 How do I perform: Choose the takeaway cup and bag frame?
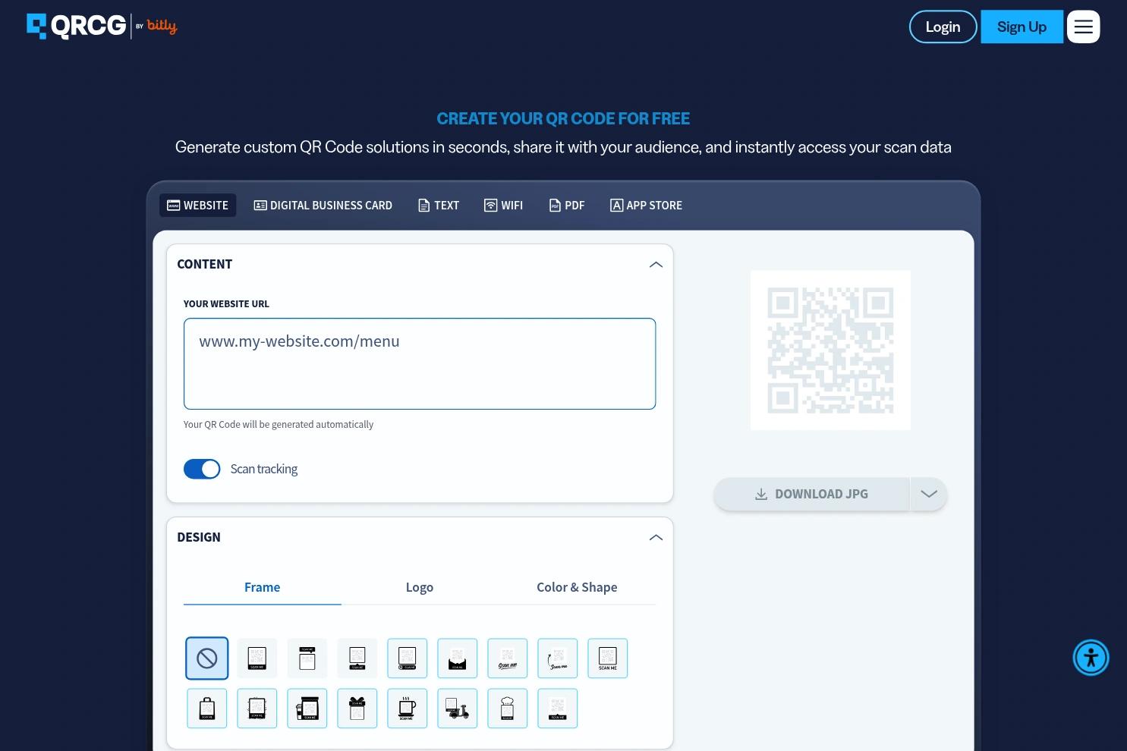[x=307, y=709]
